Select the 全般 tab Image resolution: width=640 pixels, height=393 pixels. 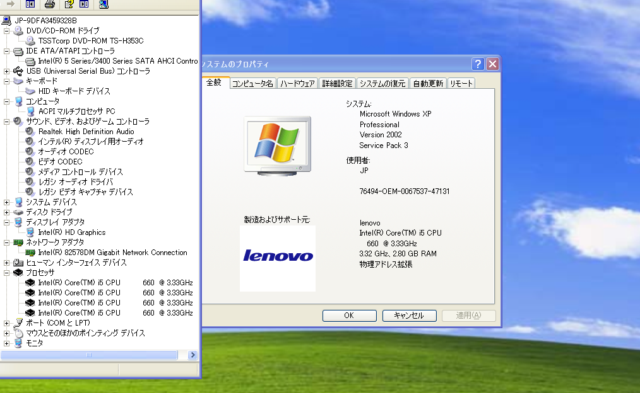[215, 83]
